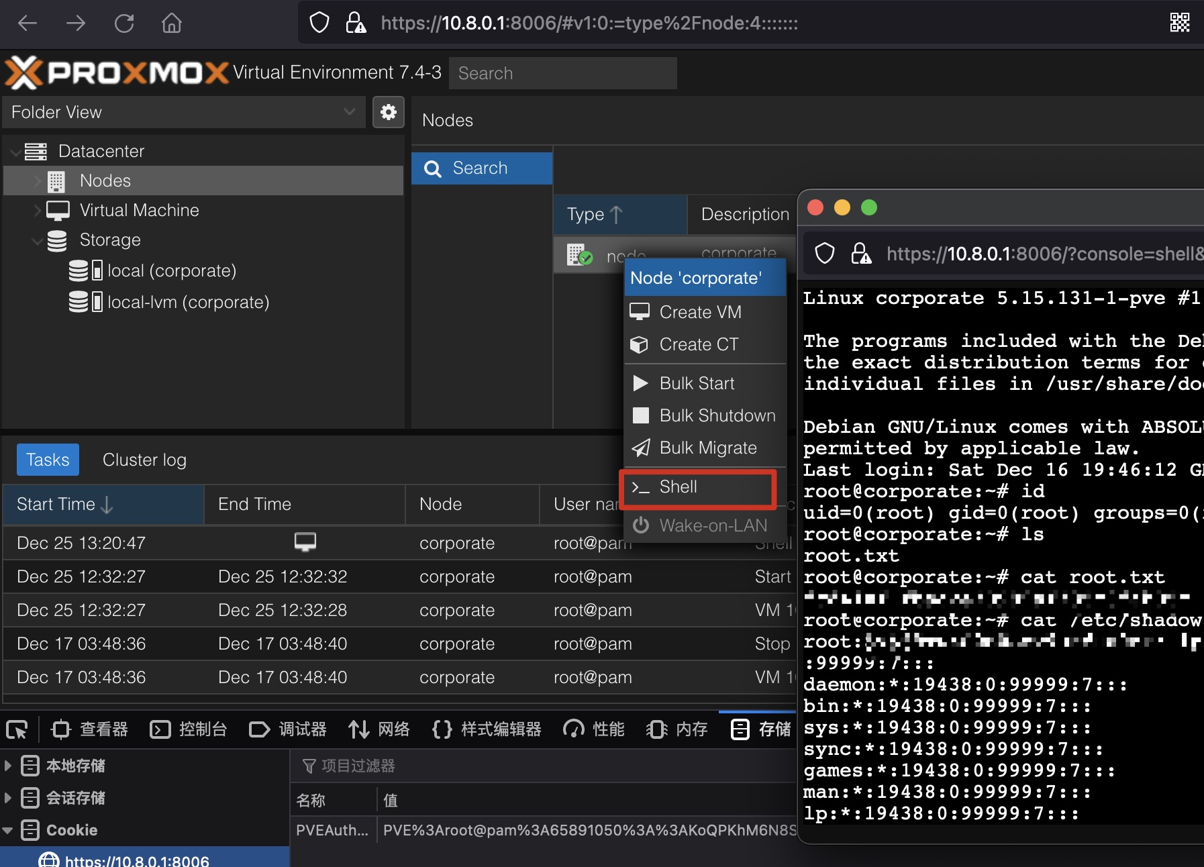The height and width of the screenshot is (867, 1204).
Task: Expand the Nodes tree arrow
Action: point(38,181)
